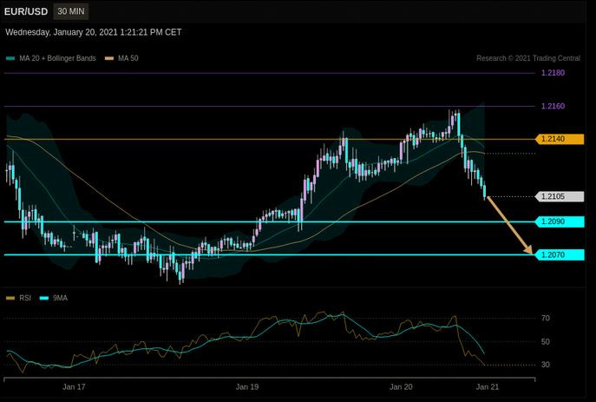The width and height of the screenshot is (596, 402).
Task: Click the tan MA 50 legend swatch
Action: (109, 58)
